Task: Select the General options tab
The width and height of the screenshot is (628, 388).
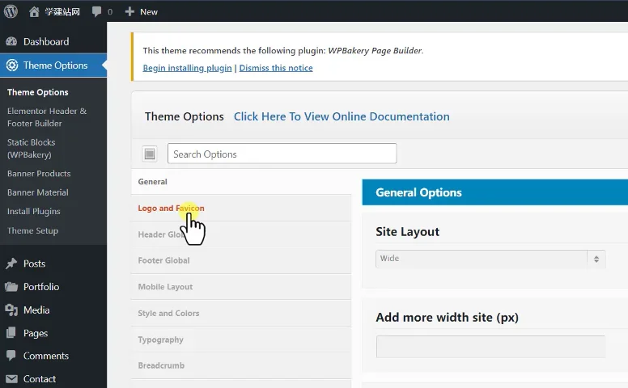Action: click(241, 182)
